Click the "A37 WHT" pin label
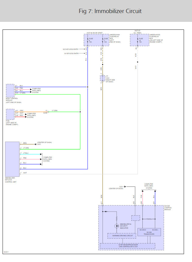The image size is (192, 262). pos(19,113)
